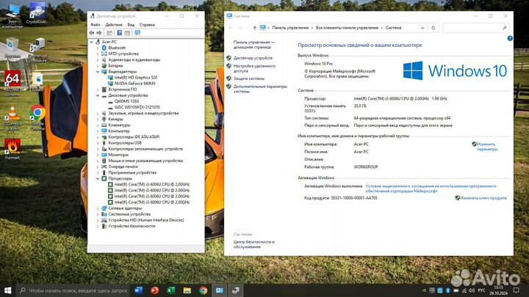This screenshot has width=529, height=297.
Task: Click the taskbar search box
Action: pos(73,290)
